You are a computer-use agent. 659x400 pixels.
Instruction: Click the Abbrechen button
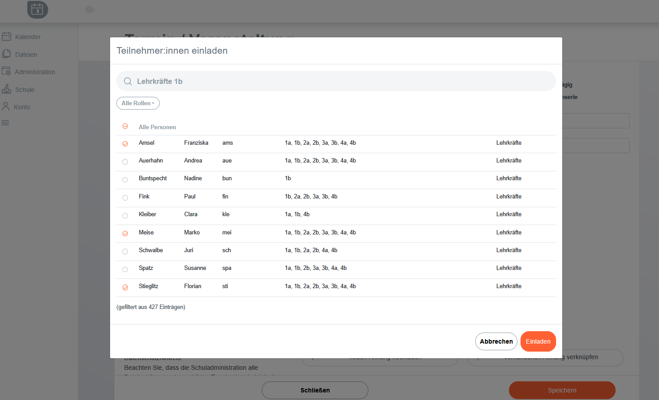(496, 341)
